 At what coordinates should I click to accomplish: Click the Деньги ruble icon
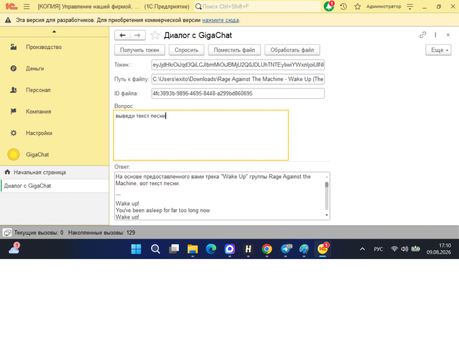point(13,69)
